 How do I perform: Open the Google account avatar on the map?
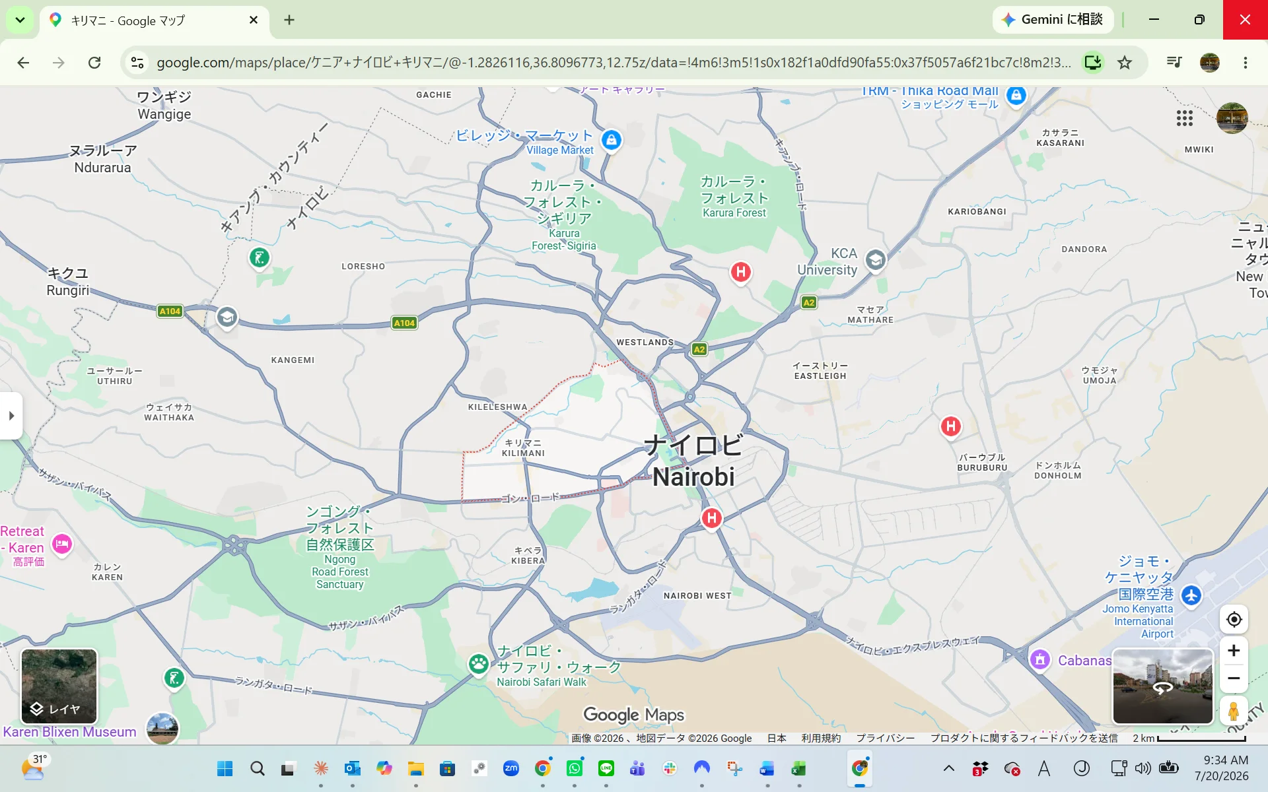(1232, 118)
